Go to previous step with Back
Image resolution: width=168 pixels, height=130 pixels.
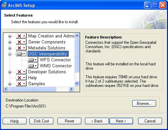97,121
